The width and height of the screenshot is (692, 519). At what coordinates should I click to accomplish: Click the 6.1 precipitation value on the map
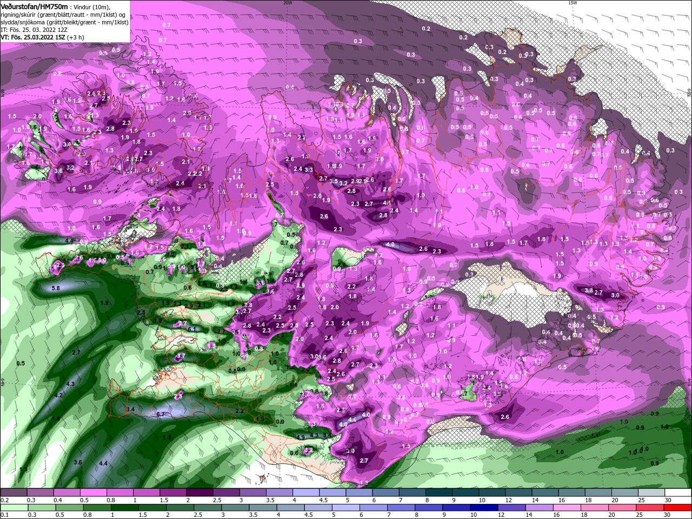pos(191,329)
